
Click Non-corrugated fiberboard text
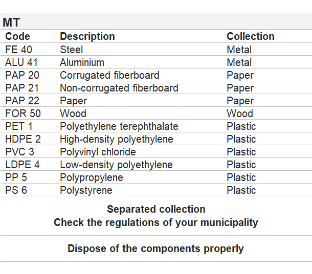(119, 88)
